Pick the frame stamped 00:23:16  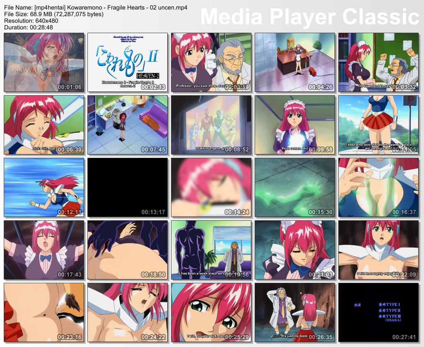44,312
